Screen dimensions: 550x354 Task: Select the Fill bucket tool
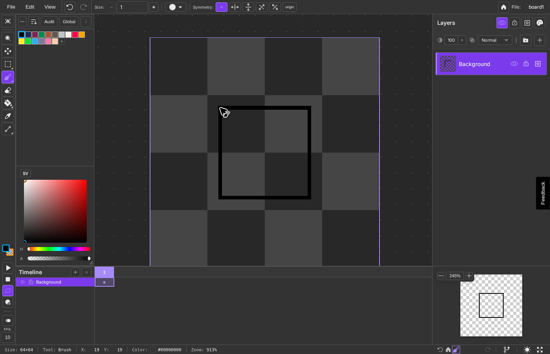click(x=8, y=103)
